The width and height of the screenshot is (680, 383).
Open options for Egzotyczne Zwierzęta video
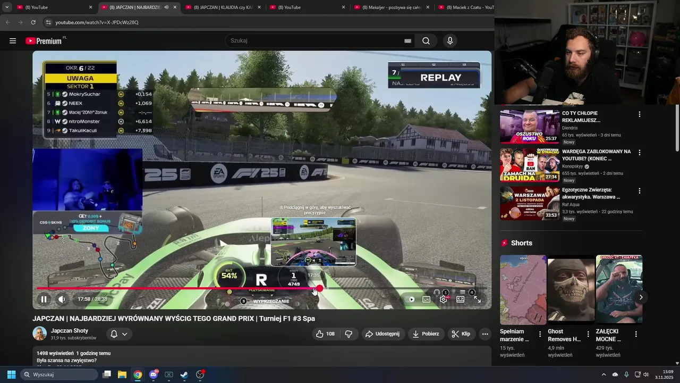click(640, 191)
